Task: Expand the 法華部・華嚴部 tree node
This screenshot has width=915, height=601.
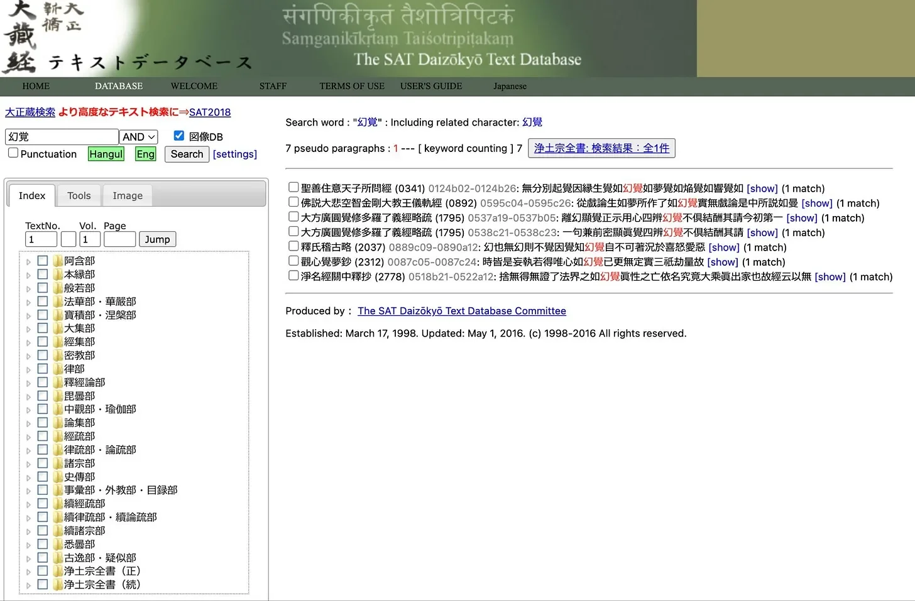Action: pyautogui.click(x=28, y=301)
